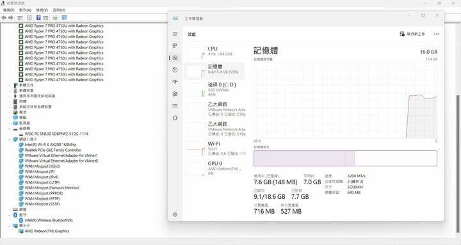Expand the 鍵盤 node arrow
Viewport: 461px width, 245px height.
pyautogui.click(x=10, y=209)
